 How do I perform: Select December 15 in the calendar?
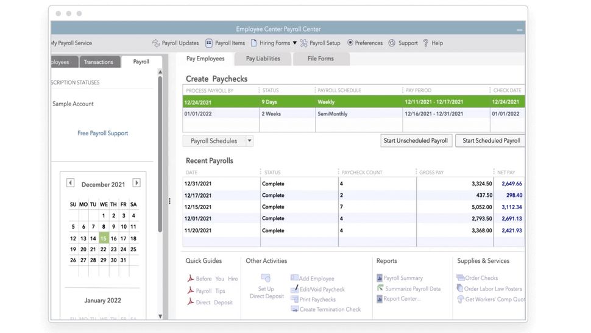click(104, 238)
